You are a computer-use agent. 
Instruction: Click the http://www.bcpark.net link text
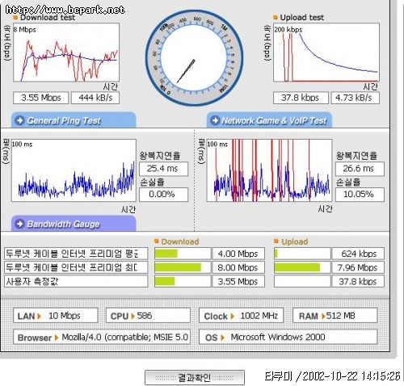click(65, 10)
